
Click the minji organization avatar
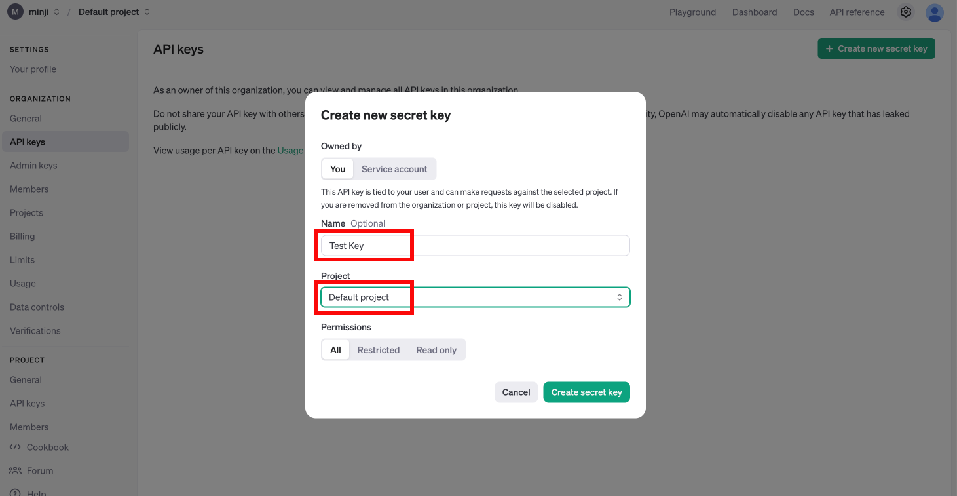15,12
